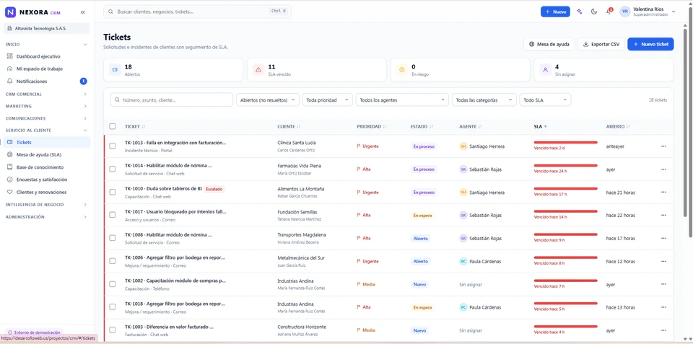Click the SLA progress bar for TK-1013
693x344 pixels.
pyautogui.click(x=566, y=142)
